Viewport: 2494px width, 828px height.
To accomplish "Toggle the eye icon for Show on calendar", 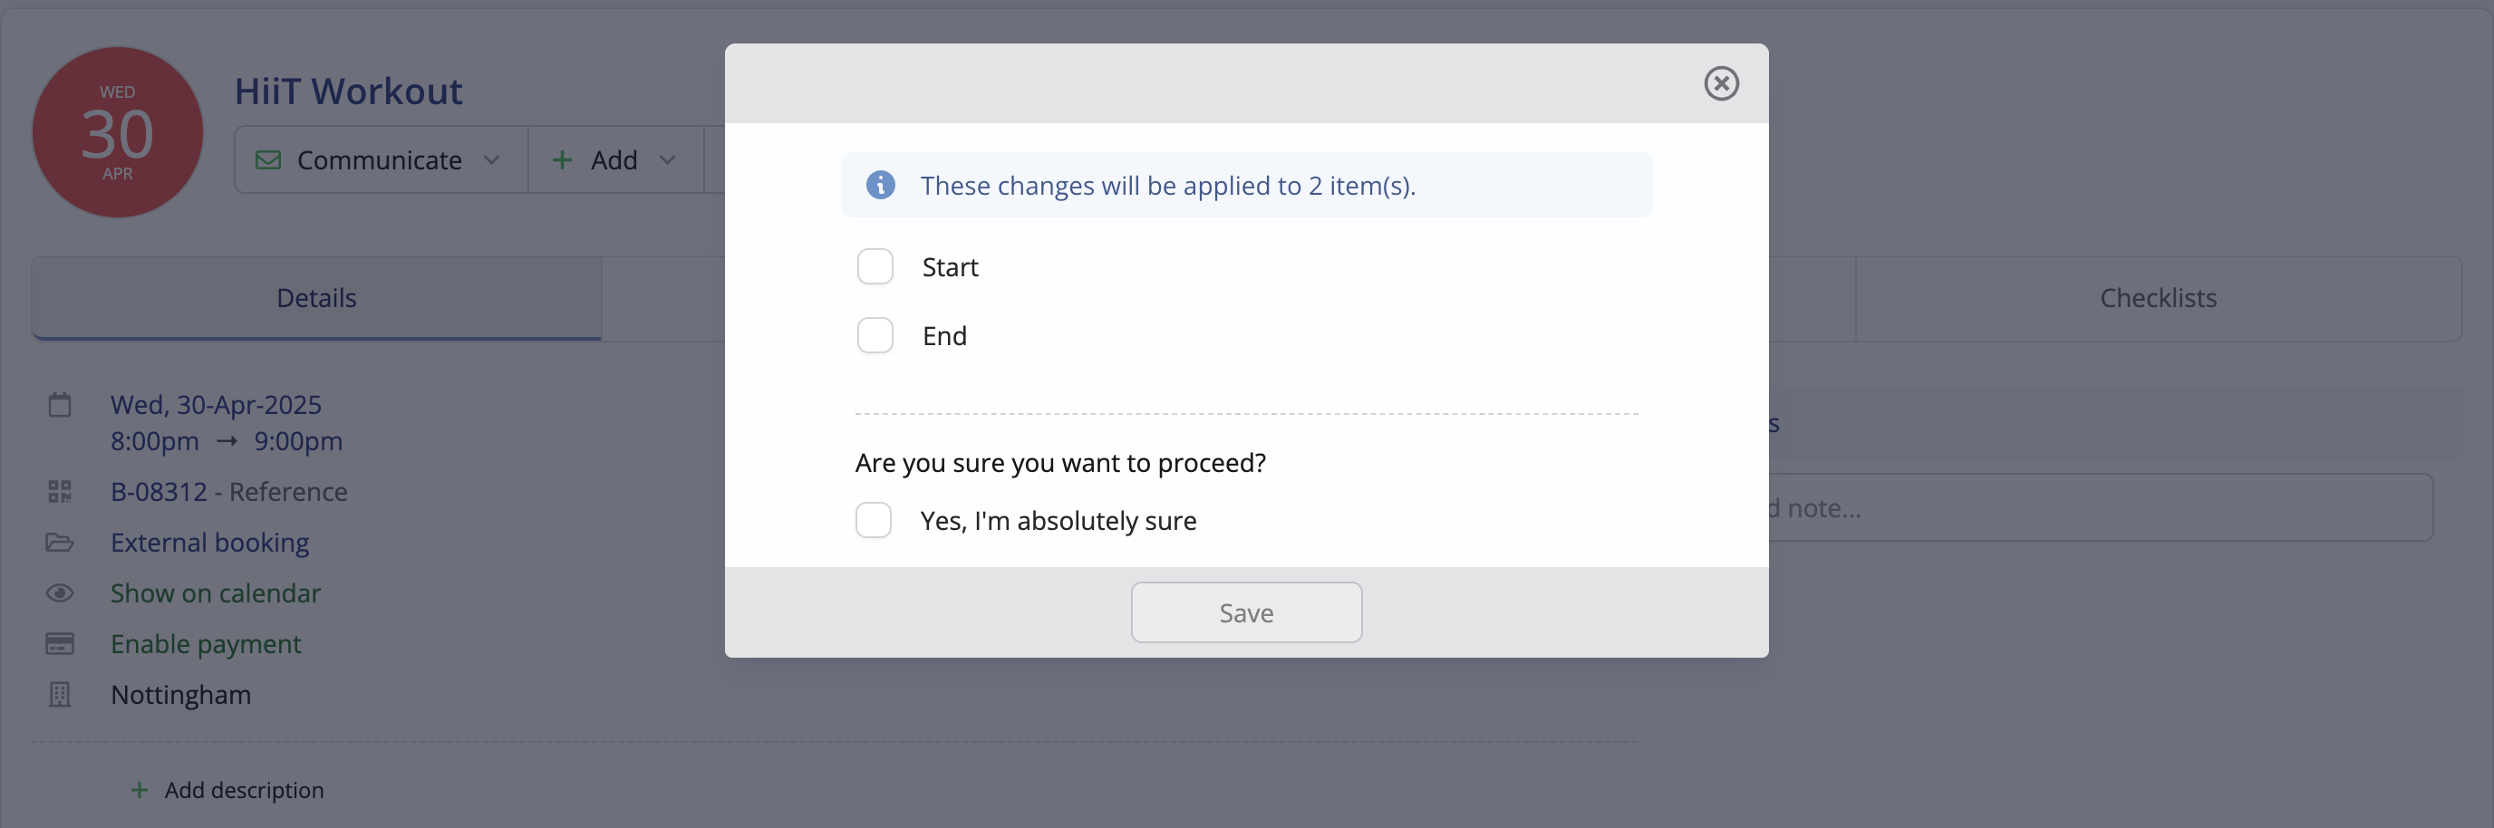I will pyautogui.click(x=60, y=593).
